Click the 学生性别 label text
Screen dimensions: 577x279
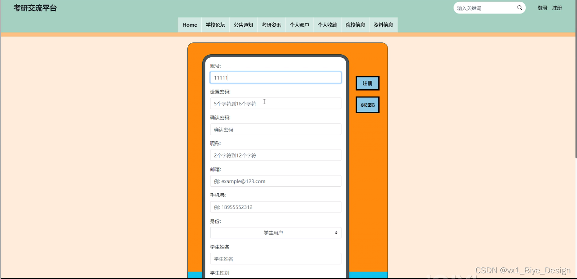220,273
